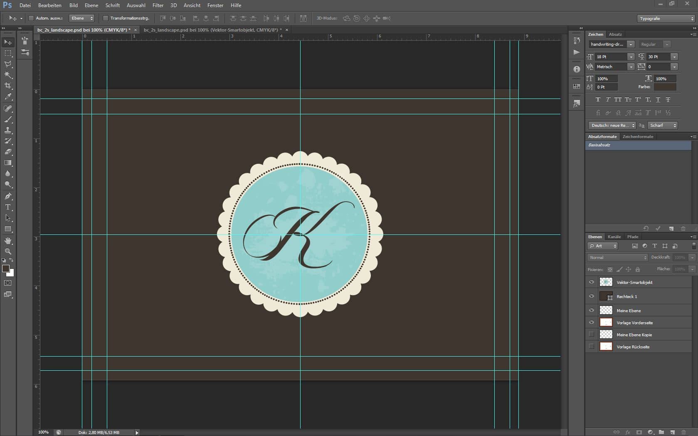Open the Filter menu
698x436 pixels.
[x=158, y=5]
